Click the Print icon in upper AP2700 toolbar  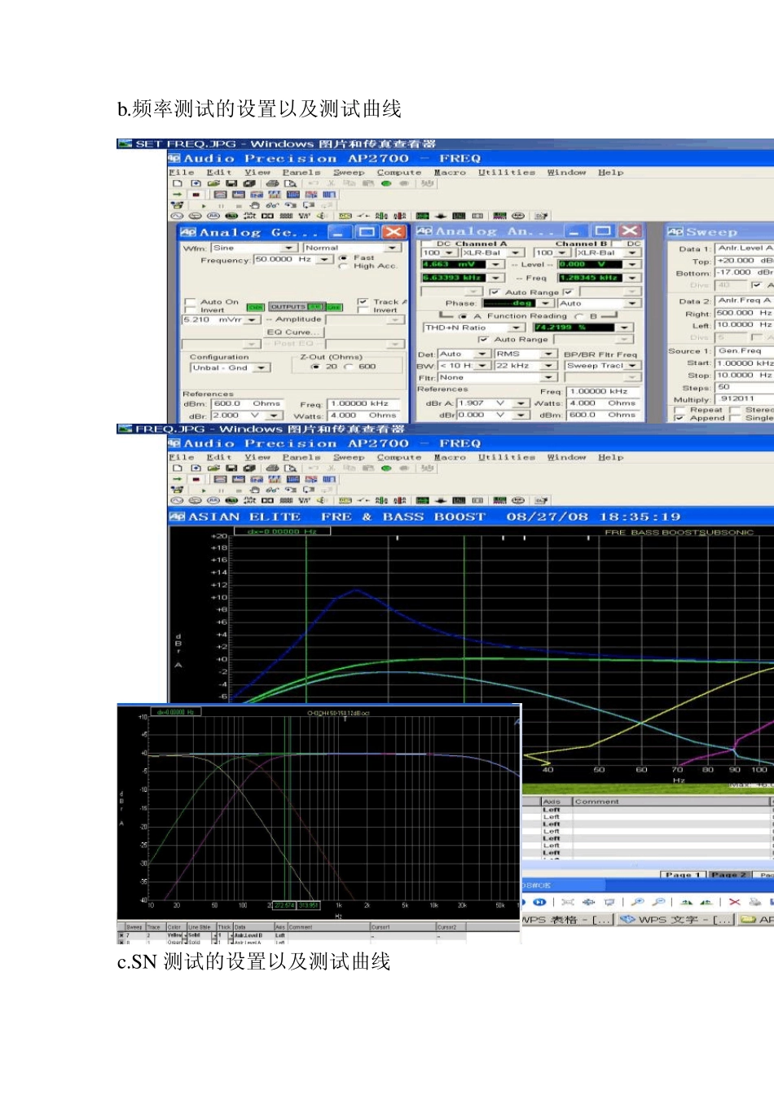[x=272, y=183]
